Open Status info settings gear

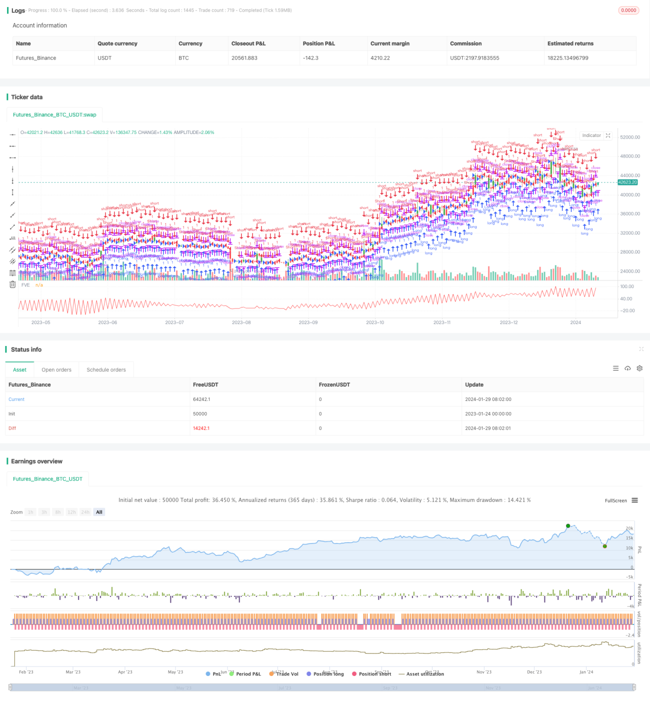[639, 368]
